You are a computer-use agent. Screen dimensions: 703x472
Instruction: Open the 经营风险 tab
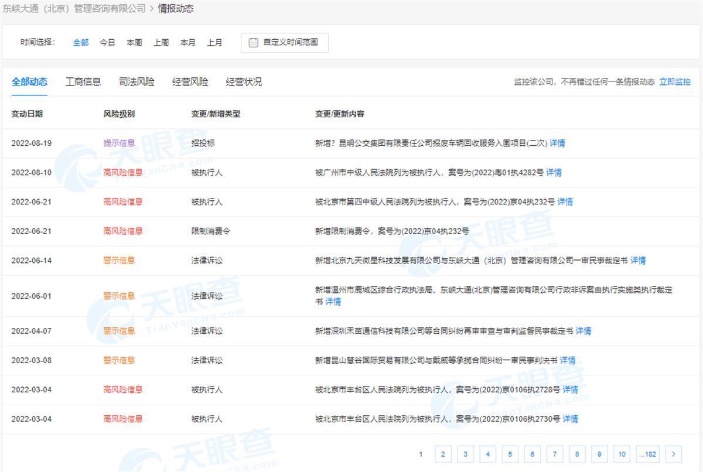(x=190, y=82)
